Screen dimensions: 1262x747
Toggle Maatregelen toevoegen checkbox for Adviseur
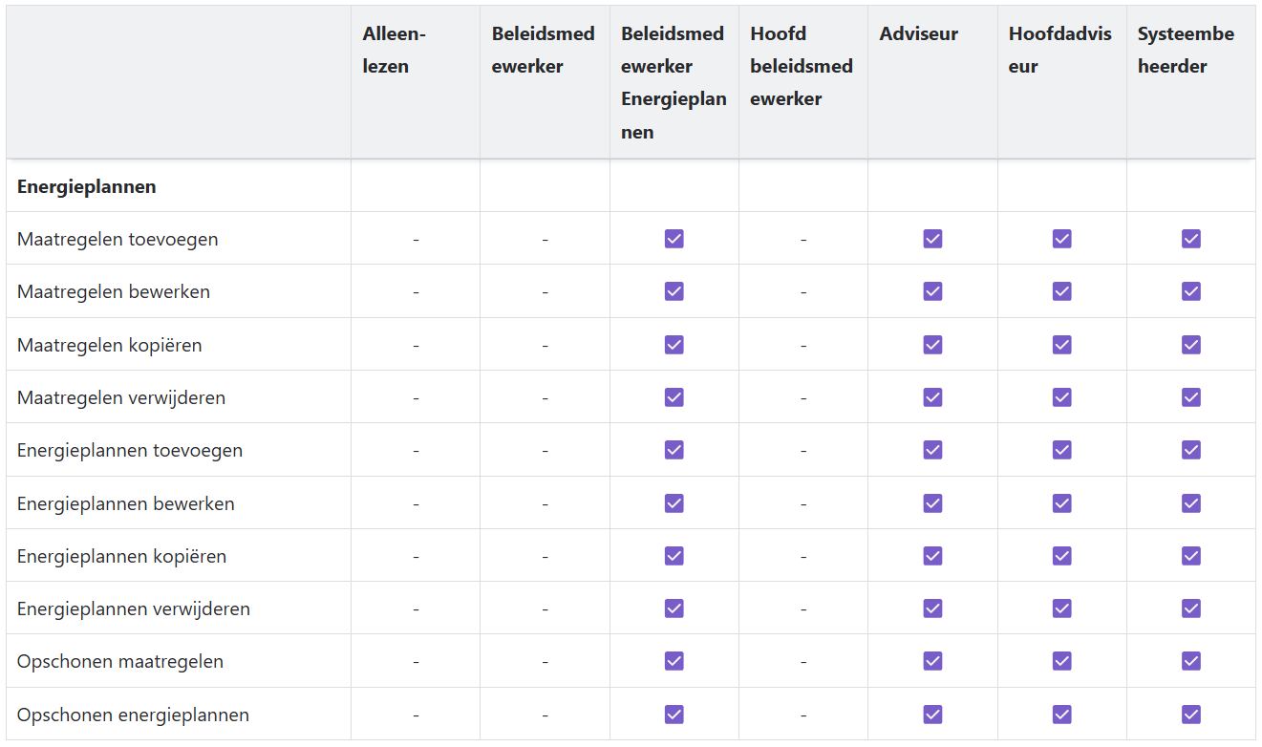coord(932,239)
